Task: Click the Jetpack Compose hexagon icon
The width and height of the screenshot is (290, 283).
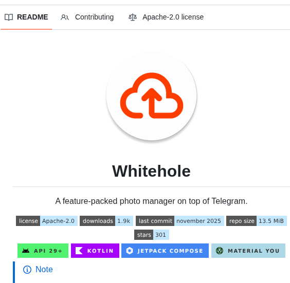Action: click(x=130, y=251)
